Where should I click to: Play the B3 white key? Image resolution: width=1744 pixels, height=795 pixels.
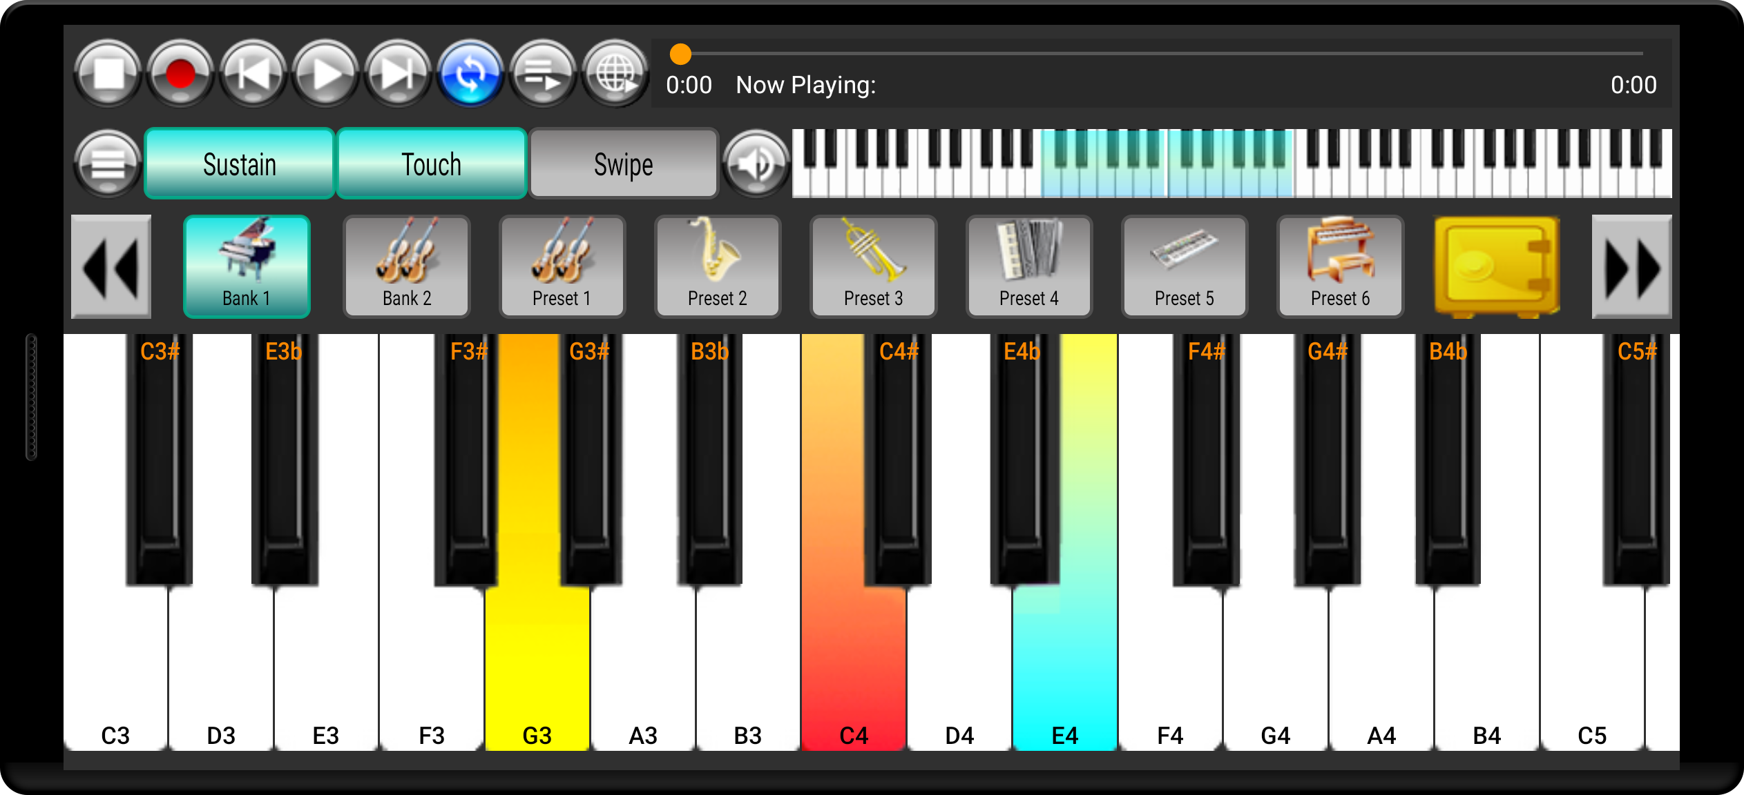coord(748,669)
